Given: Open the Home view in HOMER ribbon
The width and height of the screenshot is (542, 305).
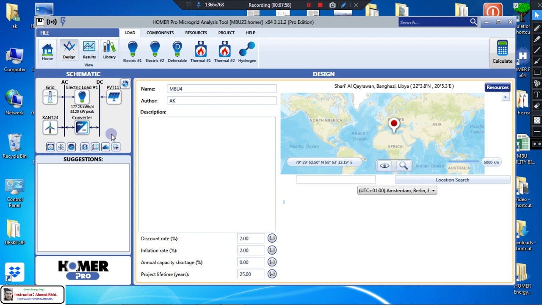Looking at the screenshot, I should tap(47, 52).
